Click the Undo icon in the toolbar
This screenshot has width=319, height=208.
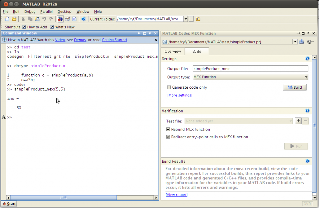tap(44, 19)
